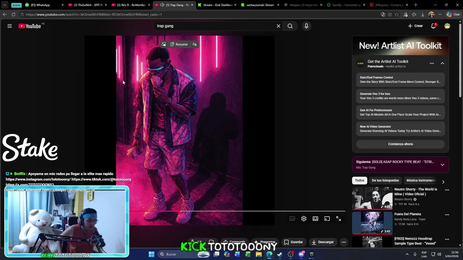Reload the page with refresh icon
Viewport: 463px width, 260px height.
tap(13, 14)
